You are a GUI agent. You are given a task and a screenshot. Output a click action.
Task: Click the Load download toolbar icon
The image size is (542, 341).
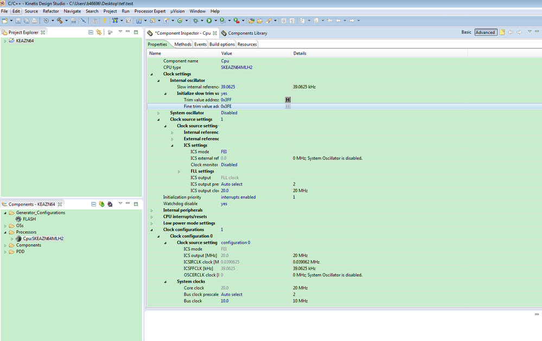[115, 21]
